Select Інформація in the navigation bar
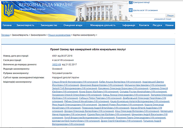 pyautogui.click(x=129, y=25)
